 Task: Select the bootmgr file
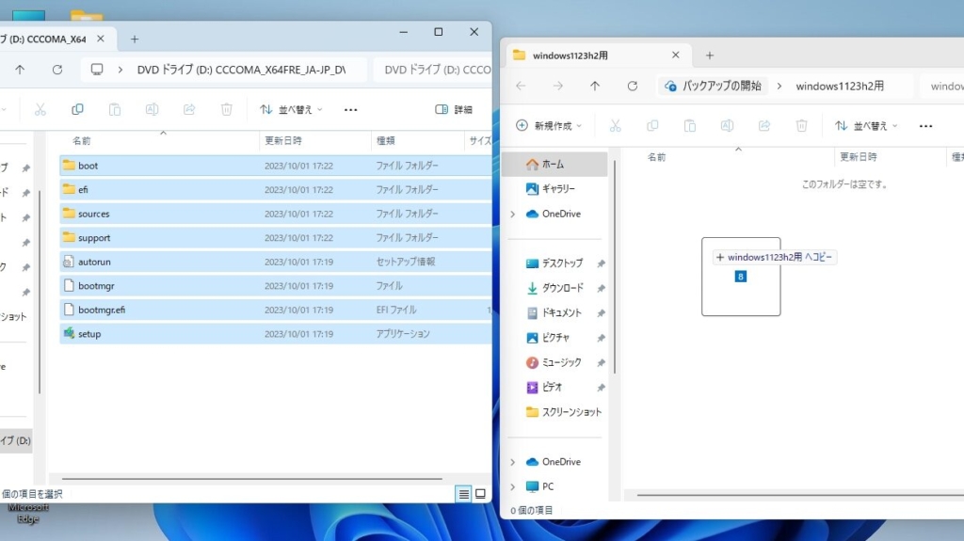pos(276,285)
